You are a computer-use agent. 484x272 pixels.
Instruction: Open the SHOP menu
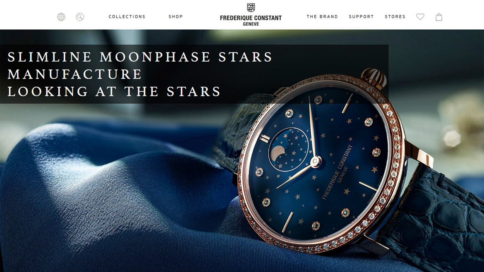(176, 17)
